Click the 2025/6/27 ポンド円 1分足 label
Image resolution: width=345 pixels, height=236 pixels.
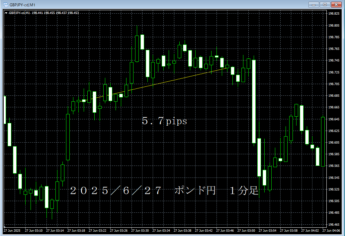point(164,190)
